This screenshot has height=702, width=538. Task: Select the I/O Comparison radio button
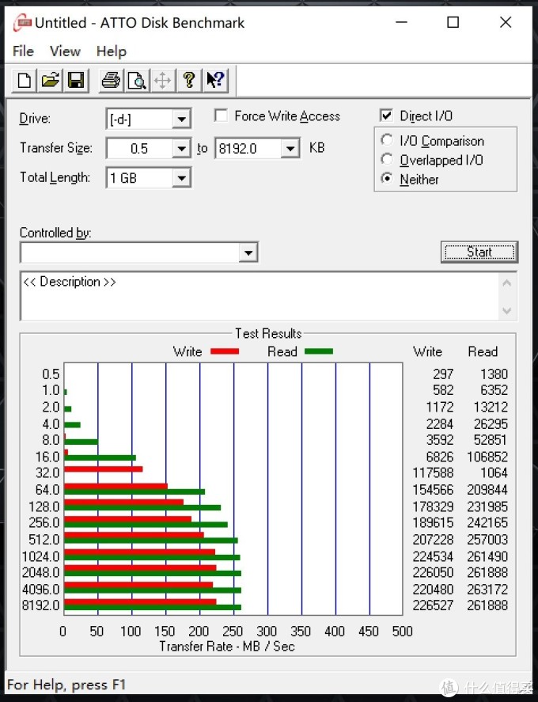point(387,140)
